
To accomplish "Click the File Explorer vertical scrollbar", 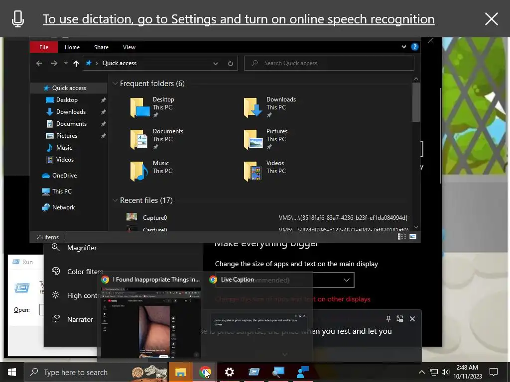I will tap(416, 102).
